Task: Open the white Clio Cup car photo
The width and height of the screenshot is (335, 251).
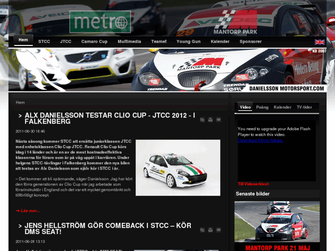Action: point(178,168)
